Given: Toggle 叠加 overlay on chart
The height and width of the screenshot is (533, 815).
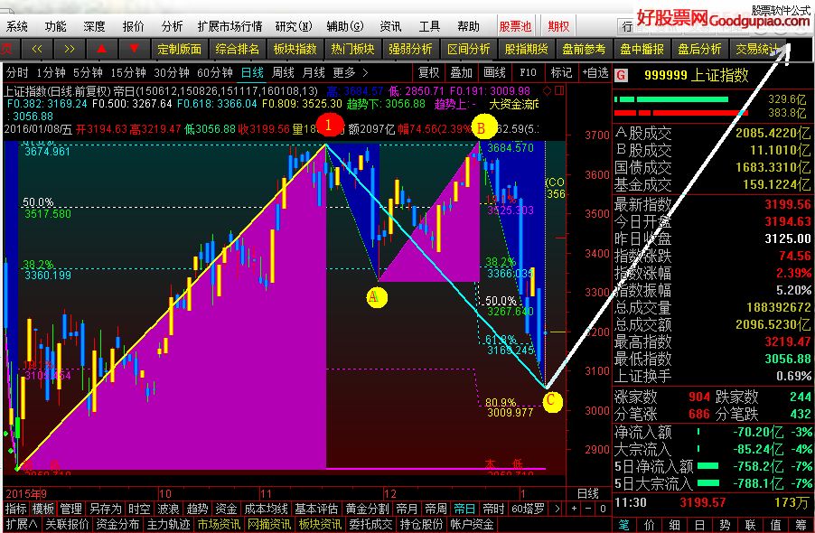Looking at the screenshot, I should tap(461, 73).
